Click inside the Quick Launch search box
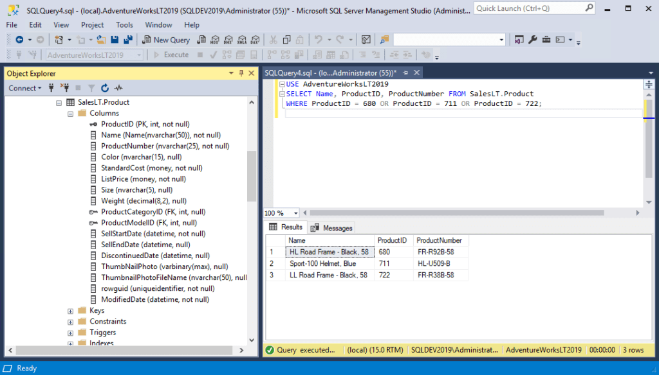Screen dimensions: 659x375 point(529,8)
